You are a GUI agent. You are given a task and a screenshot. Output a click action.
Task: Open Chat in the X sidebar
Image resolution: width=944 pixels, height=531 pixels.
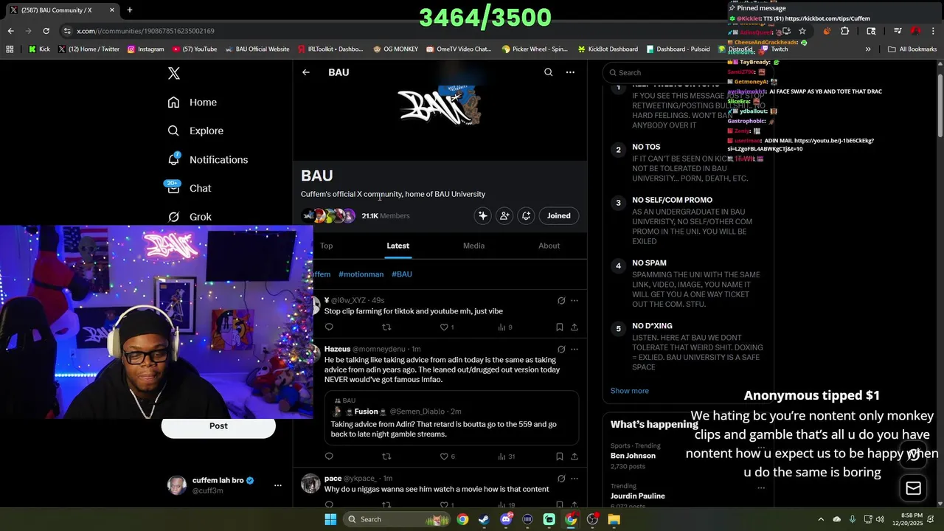tap(189, 188)
